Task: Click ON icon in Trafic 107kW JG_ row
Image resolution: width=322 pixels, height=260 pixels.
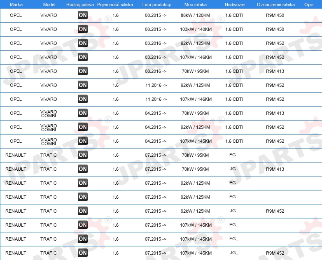Action: coord(83,253)
